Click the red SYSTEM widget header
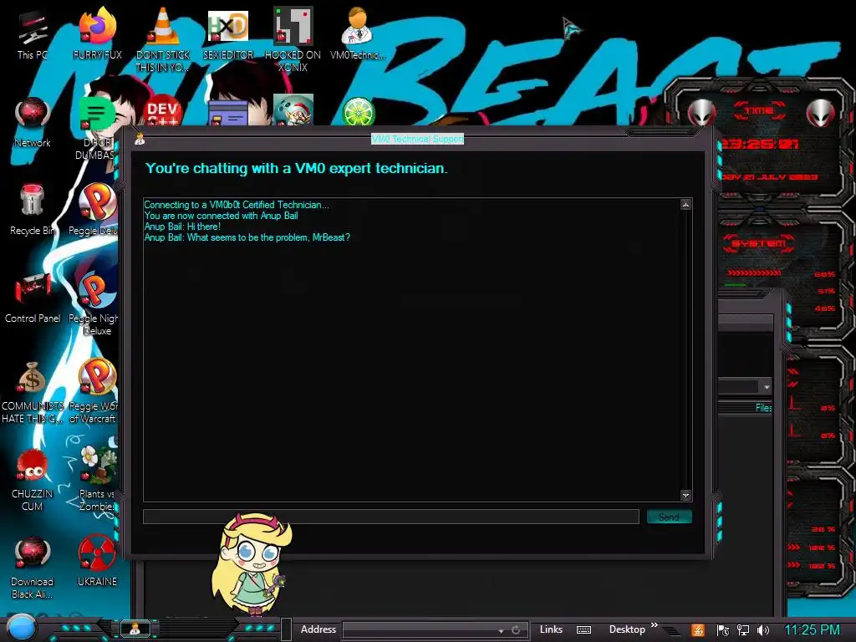 pyautogui.click(x=759, y=243)
